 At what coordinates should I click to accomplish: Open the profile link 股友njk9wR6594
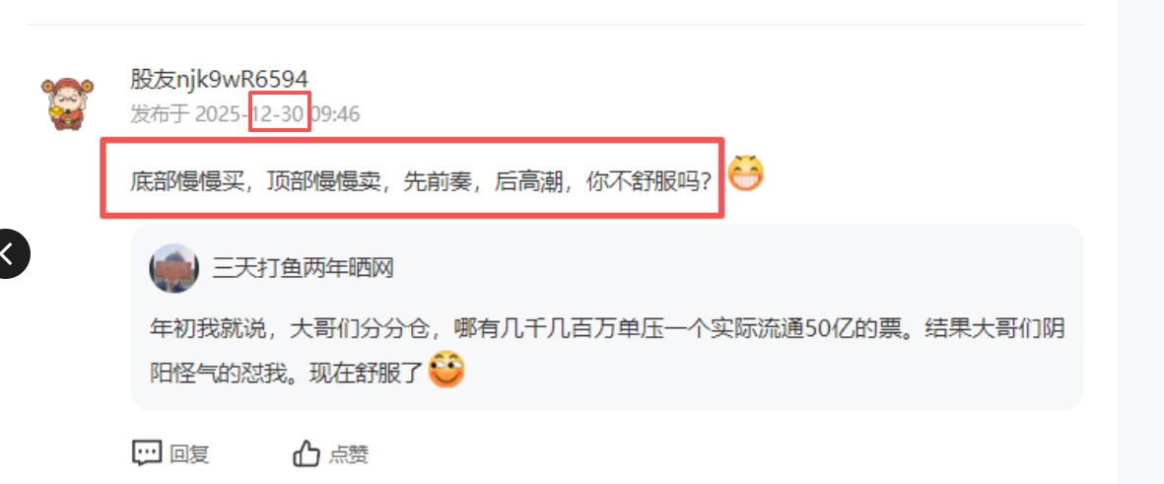point(220,79)
